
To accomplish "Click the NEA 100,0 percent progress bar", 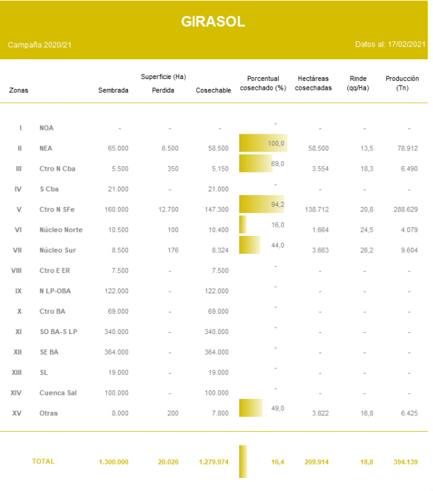I will (262, 143).
